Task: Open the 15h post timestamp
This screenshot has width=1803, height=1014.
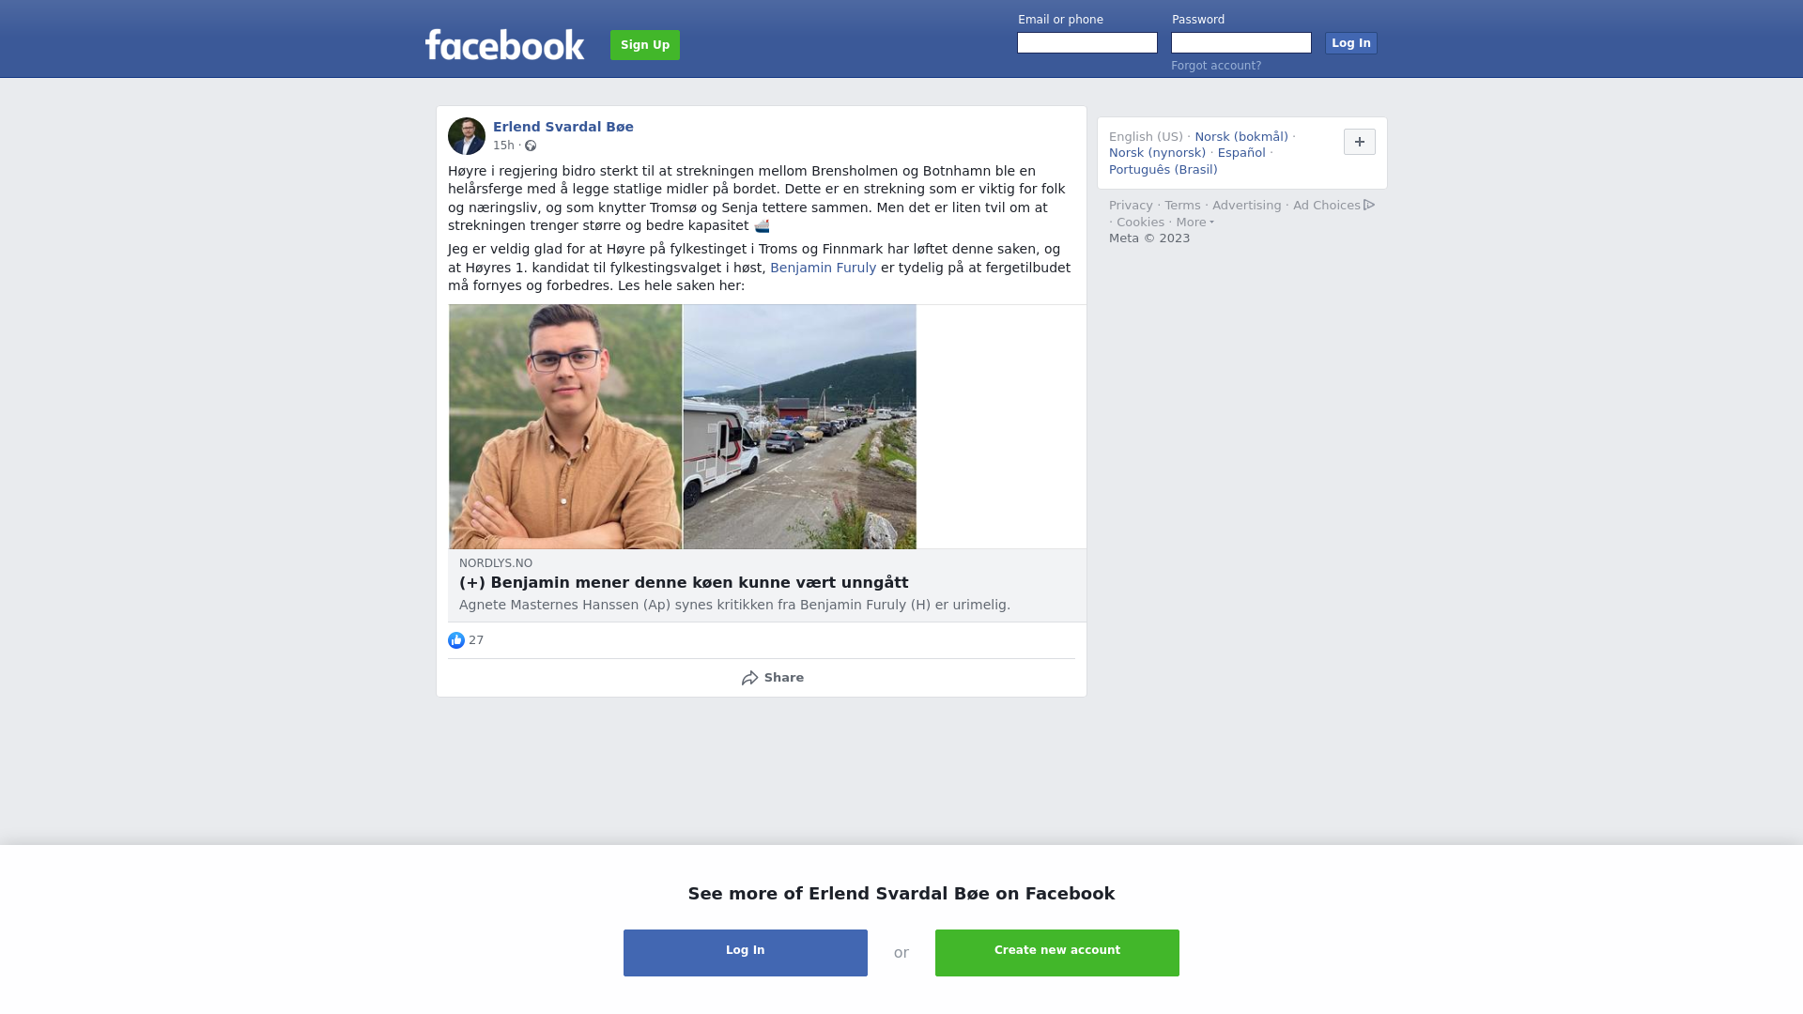Action: pyautogui.click(x=503, y=146)
